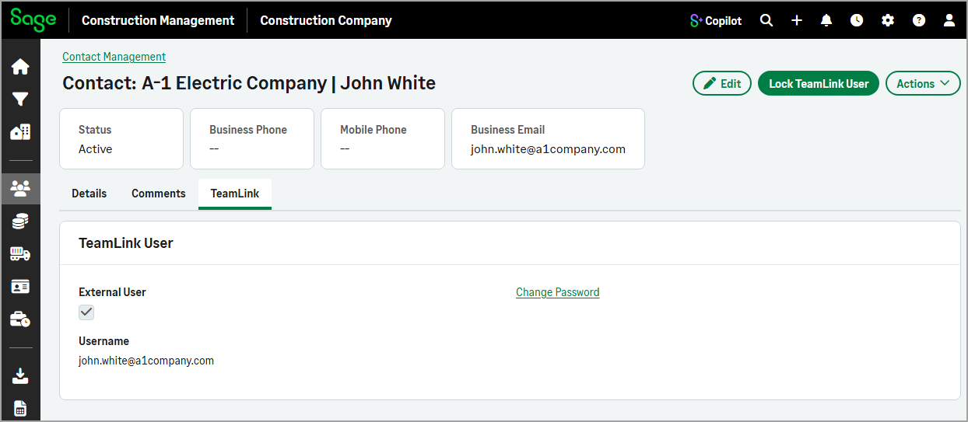968x422 pixels.
Task: Open the Contact Management breadcrumb link
Action: click(114, 57)
